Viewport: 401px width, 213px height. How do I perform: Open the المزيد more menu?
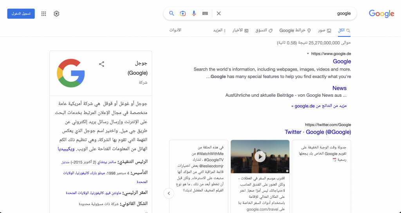(x=219, y=31)
